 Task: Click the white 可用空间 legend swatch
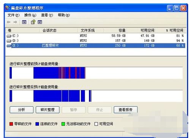coord(96,124)
